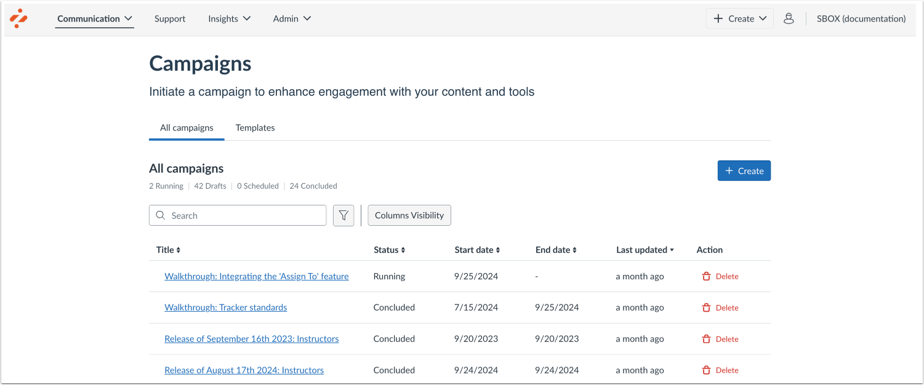Select the All campaigns tab
This screenshot has height=385, width=924.
(x=187, y=127)
